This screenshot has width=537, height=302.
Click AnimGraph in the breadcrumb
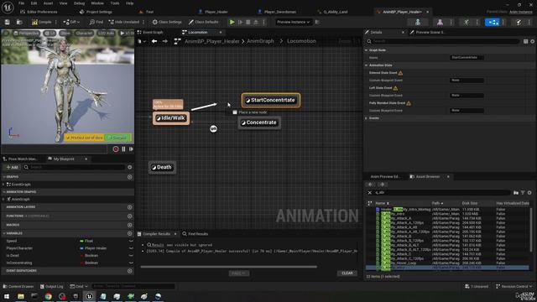point(260,41)
